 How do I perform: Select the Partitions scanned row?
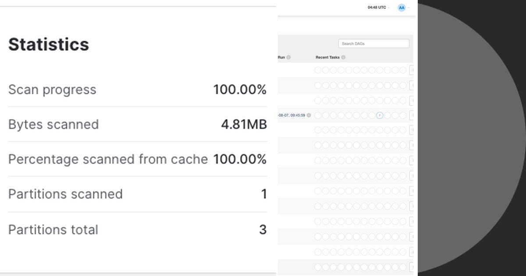tap(137, 194)
